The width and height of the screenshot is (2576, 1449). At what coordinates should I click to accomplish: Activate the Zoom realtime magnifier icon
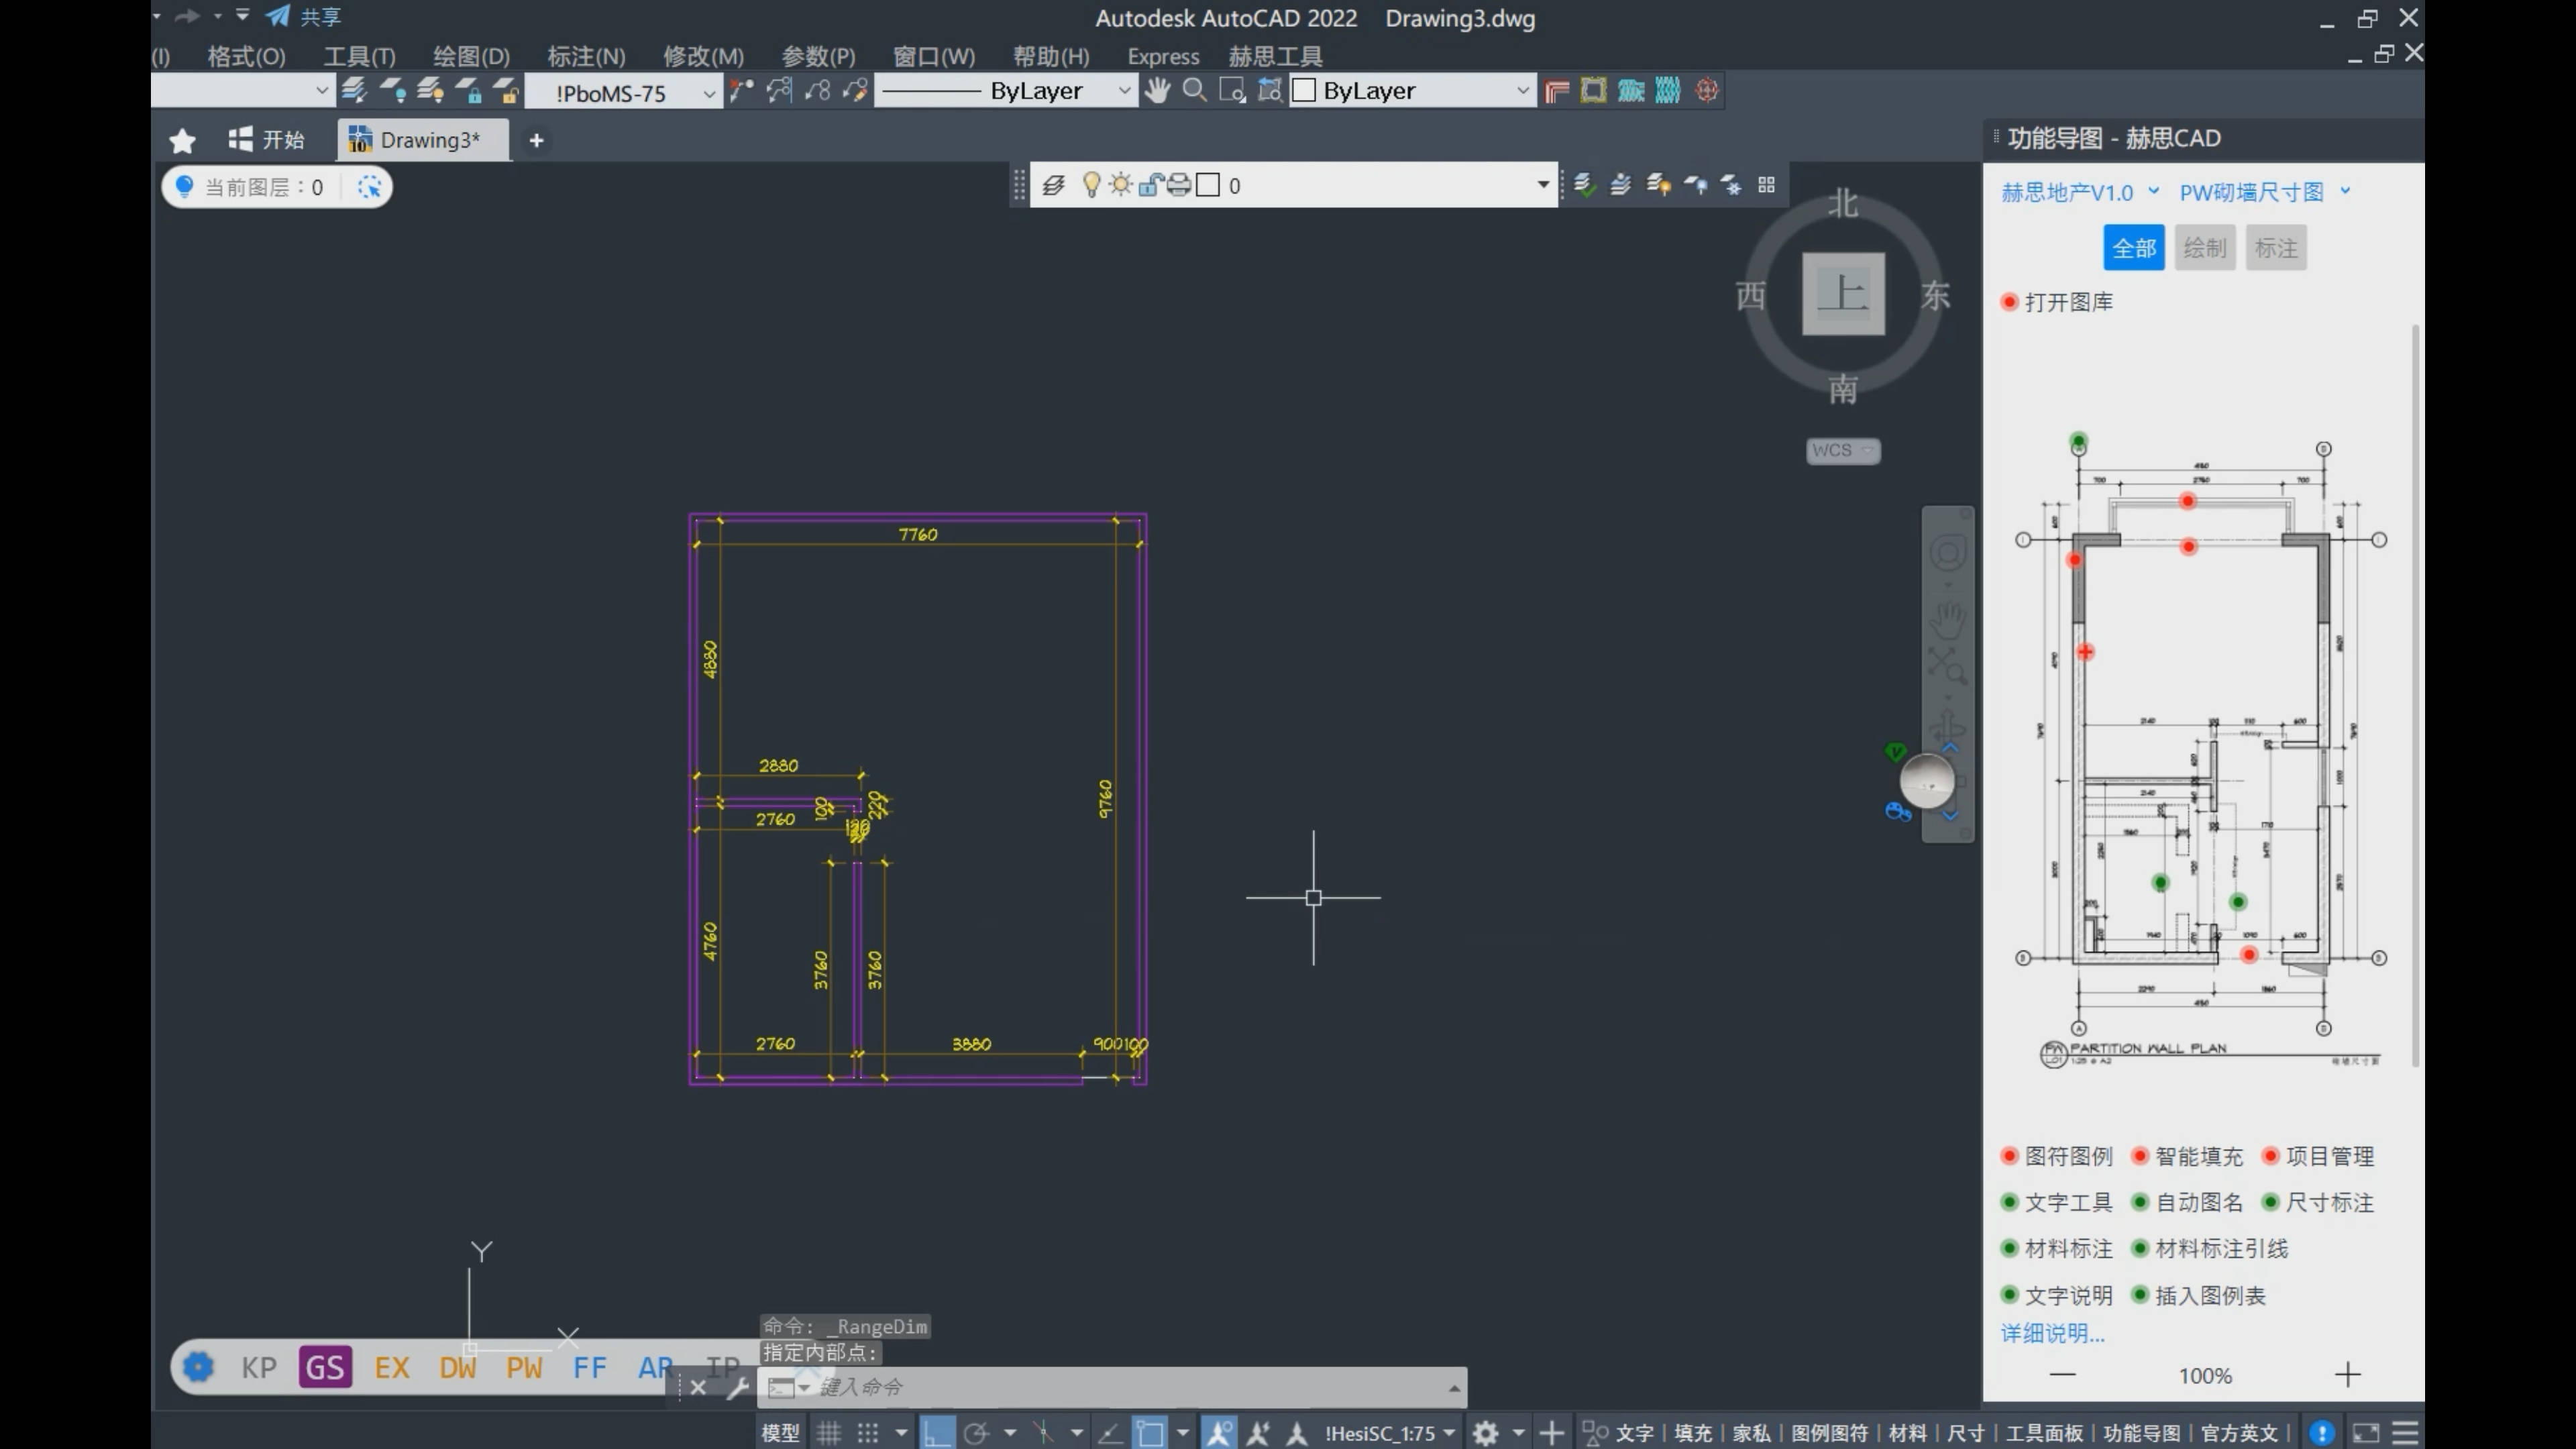(1194, 91)
